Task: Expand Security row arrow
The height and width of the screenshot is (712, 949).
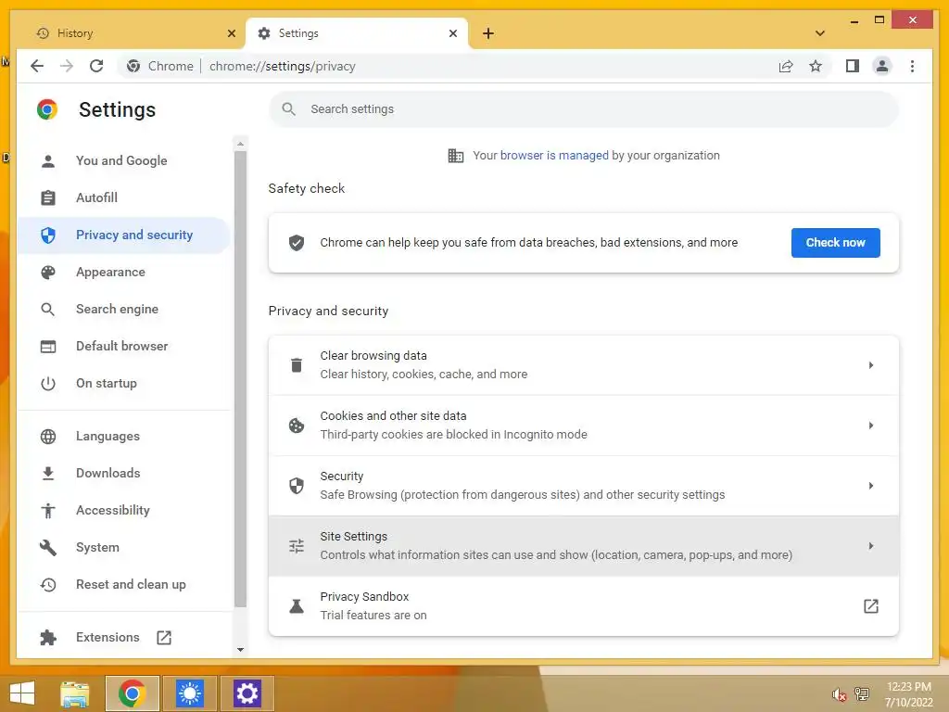Action: (871, 486)
